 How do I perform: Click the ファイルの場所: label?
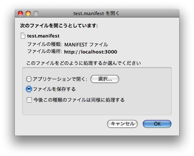(45, 51)
